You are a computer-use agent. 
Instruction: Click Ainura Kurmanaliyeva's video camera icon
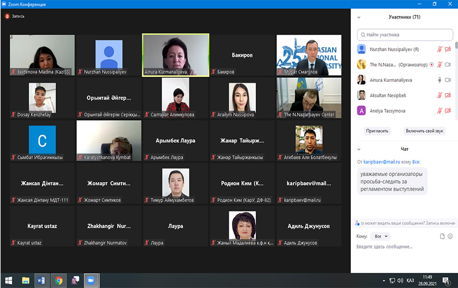pyautogui.click(x=448, y=80)
